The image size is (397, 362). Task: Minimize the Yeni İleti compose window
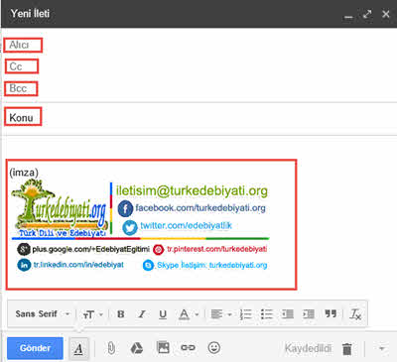tap(348, 16)
